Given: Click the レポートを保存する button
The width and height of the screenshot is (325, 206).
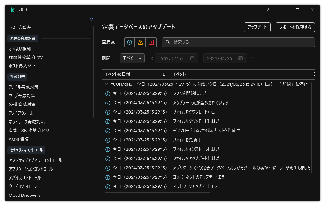Looking at the screenshot, I should (295, 27).
